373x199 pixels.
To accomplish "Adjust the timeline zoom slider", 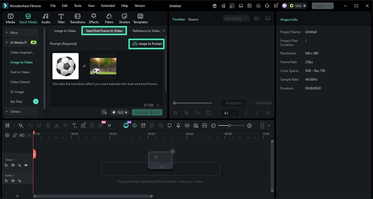I will 230,125.
